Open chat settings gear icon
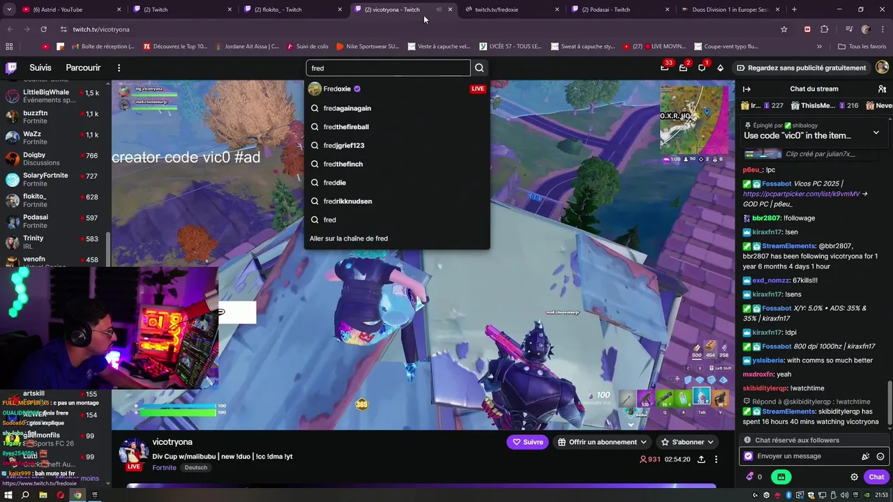 coord(854,477)
